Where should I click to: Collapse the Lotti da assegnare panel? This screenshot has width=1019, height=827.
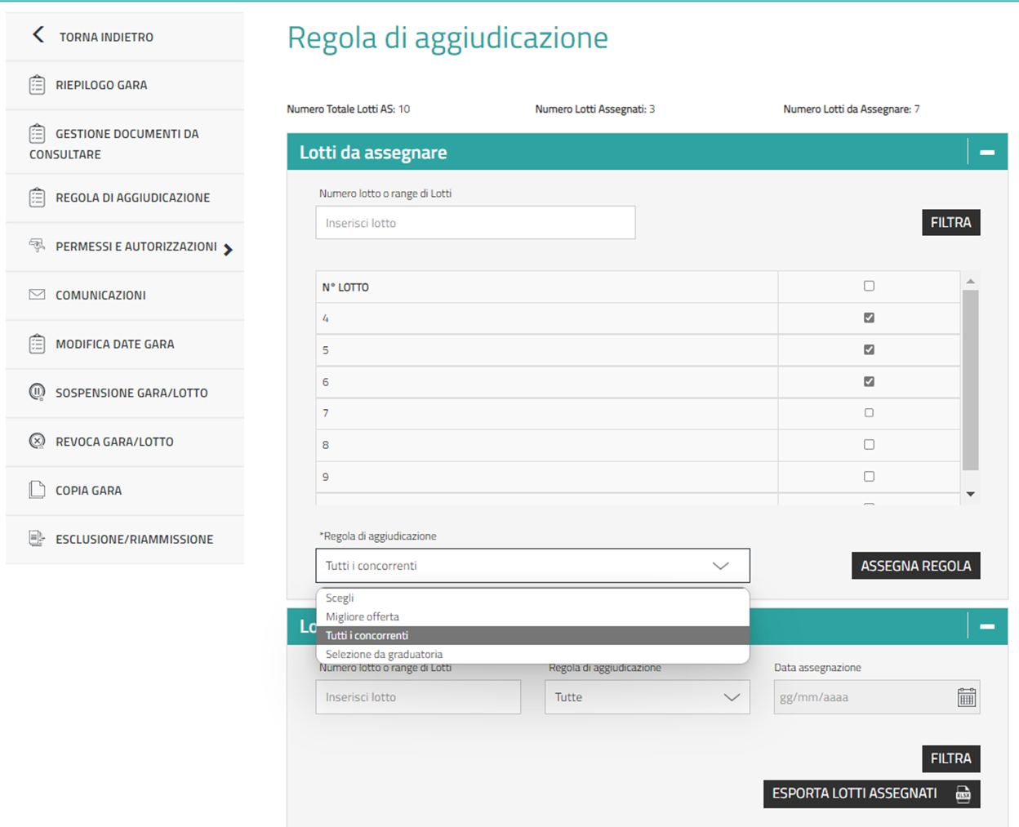point(987,153)
